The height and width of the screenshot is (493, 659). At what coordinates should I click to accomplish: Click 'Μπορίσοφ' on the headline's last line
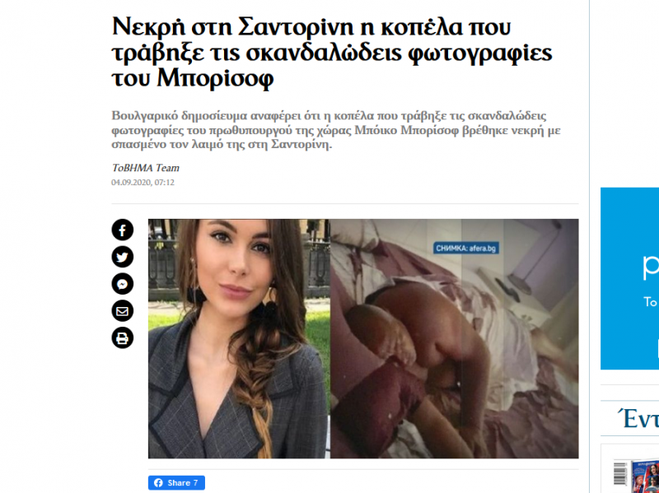[x=215, y=78]
